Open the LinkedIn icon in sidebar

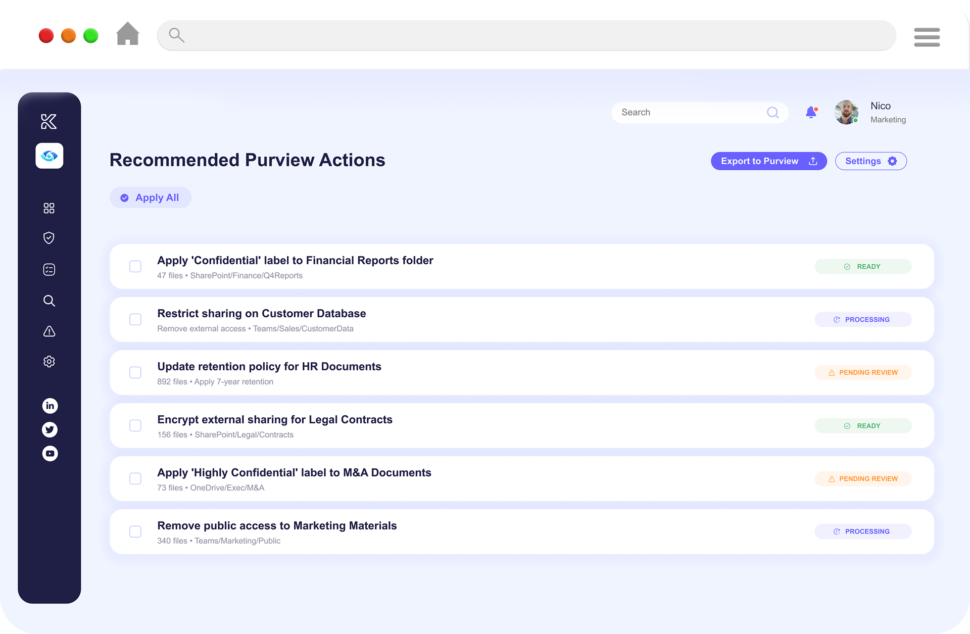pos(50,406)
